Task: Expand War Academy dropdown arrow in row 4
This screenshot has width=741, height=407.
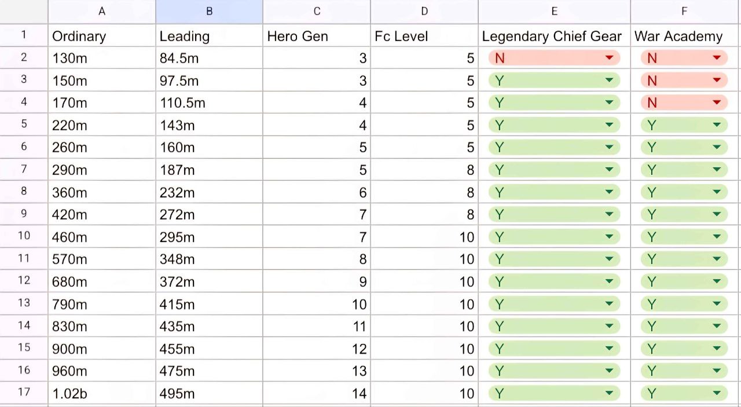Action: coord(717,102)
